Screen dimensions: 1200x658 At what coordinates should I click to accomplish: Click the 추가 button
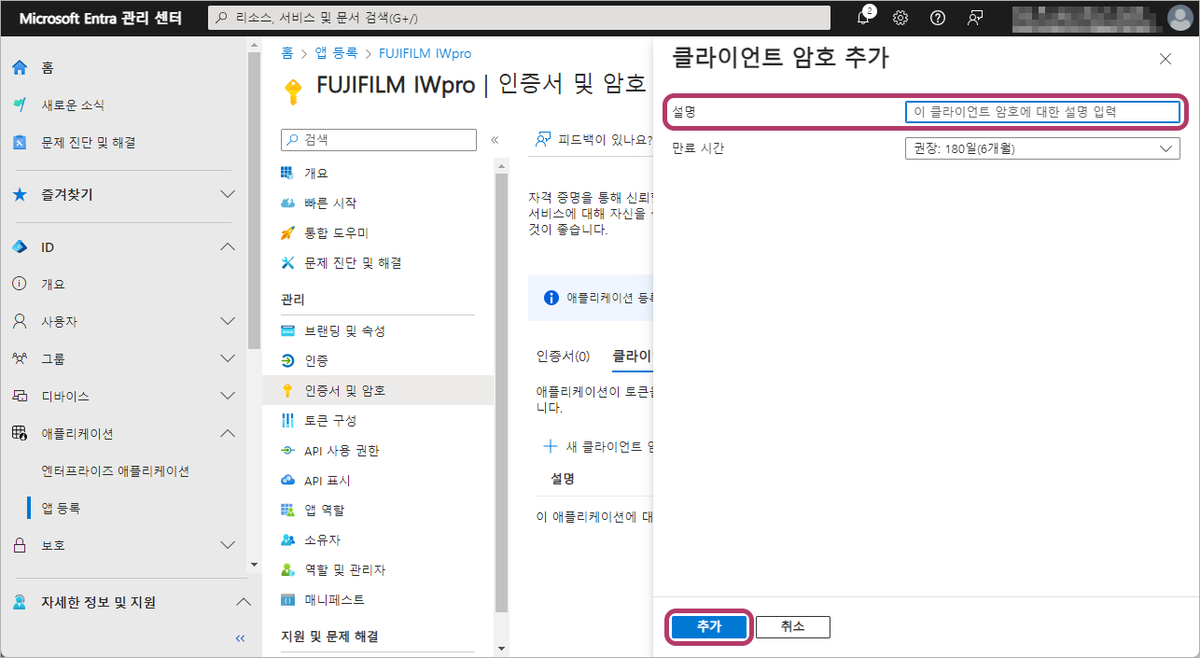pos(709,626)
